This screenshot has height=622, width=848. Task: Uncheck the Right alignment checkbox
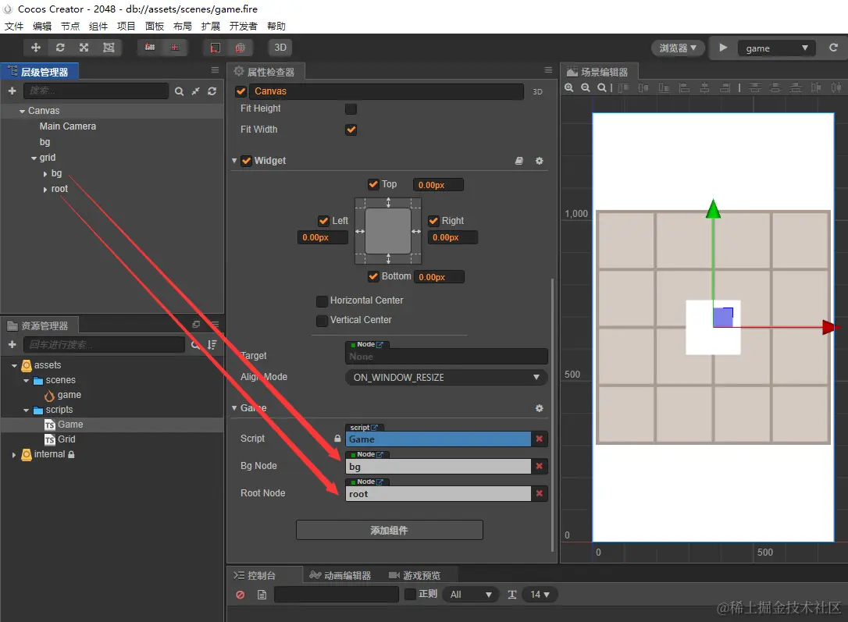(433, 221)
